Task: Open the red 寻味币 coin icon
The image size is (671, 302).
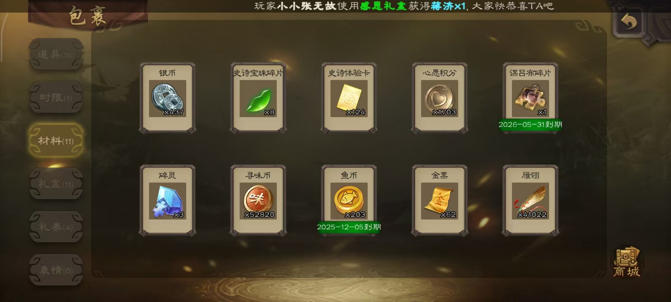Action: pos(258,201)
